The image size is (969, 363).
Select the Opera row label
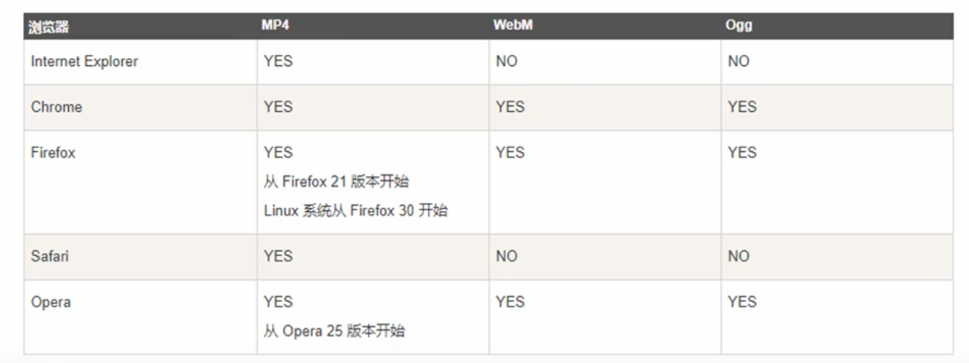pos(51,302)
